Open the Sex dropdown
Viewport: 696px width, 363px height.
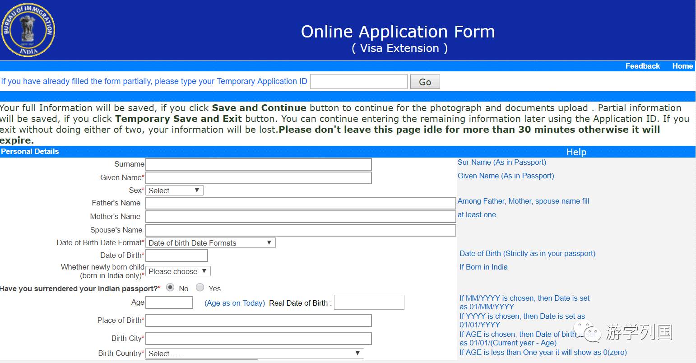[x=174, y=191]
